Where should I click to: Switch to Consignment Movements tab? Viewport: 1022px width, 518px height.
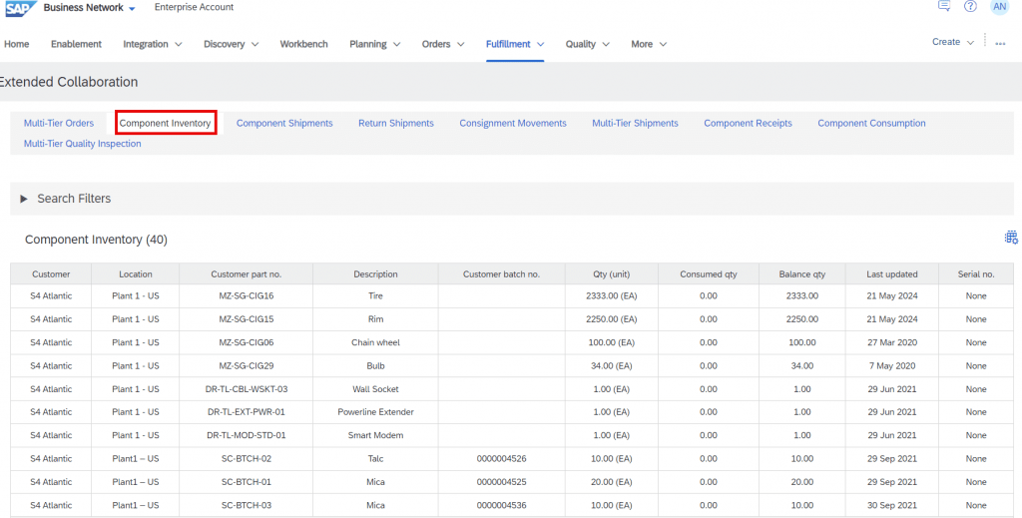click(513, 123)
